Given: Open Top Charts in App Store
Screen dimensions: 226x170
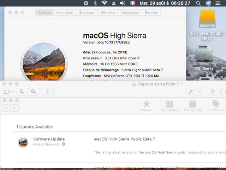Looking at the screenshot, I should tap(169, 106).
